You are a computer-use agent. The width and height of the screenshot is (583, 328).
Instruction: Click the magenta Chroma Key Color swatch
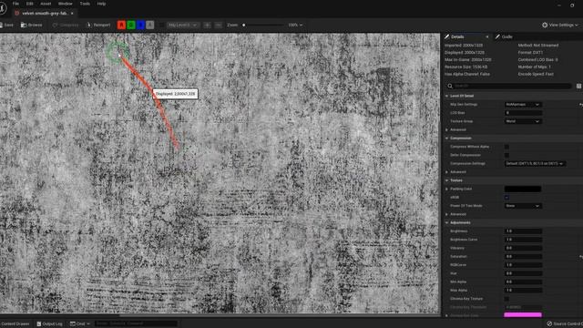tap(523, 315)
